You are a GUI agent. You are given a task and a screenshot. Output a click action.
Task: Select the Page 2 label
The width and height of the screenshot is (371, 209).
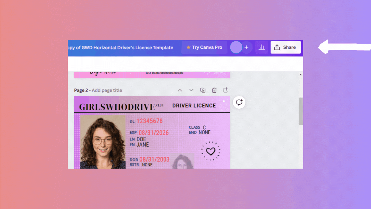pyautogui.click(x=81, y=90)
